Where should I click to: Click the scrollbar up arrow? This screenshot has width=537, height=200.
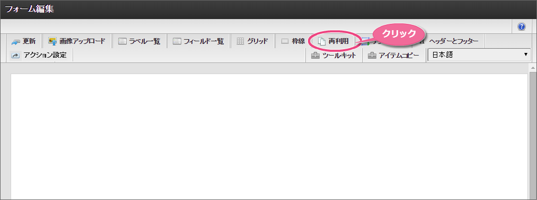point(533,68)
